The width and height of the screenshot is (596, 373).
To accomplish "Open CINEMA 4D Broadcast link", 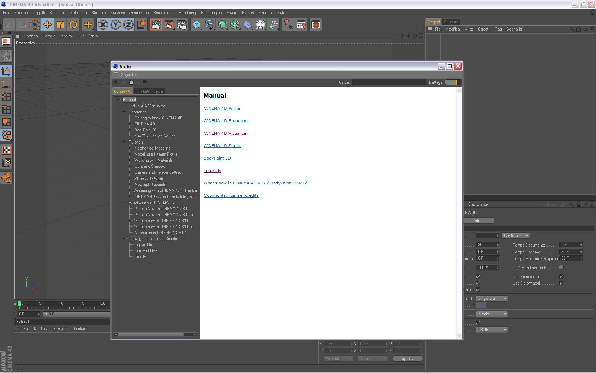I will [x=226, y=121].
